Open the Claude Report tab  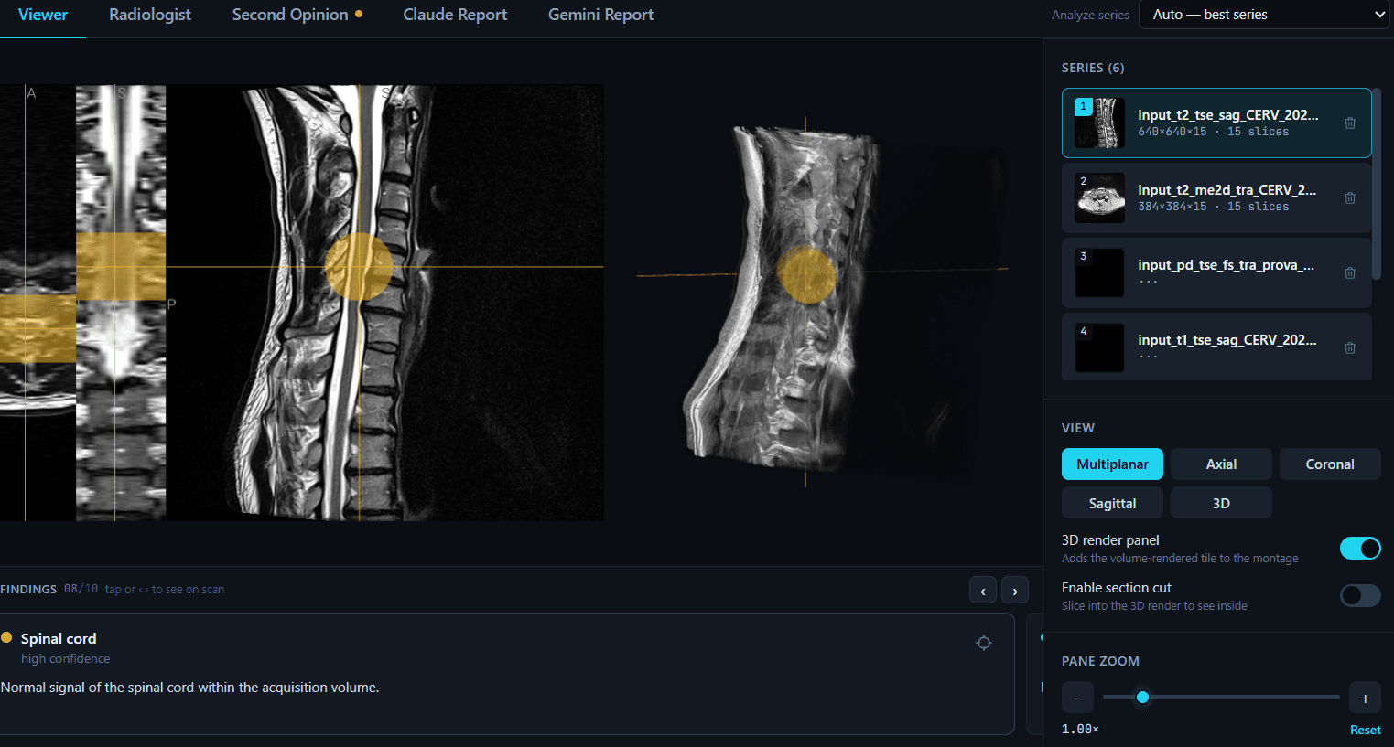pos(455,15)
